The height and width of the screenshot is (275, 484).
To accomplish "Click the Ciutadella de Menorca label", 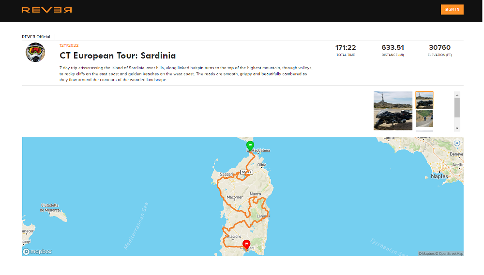I will tap(49, 207).
